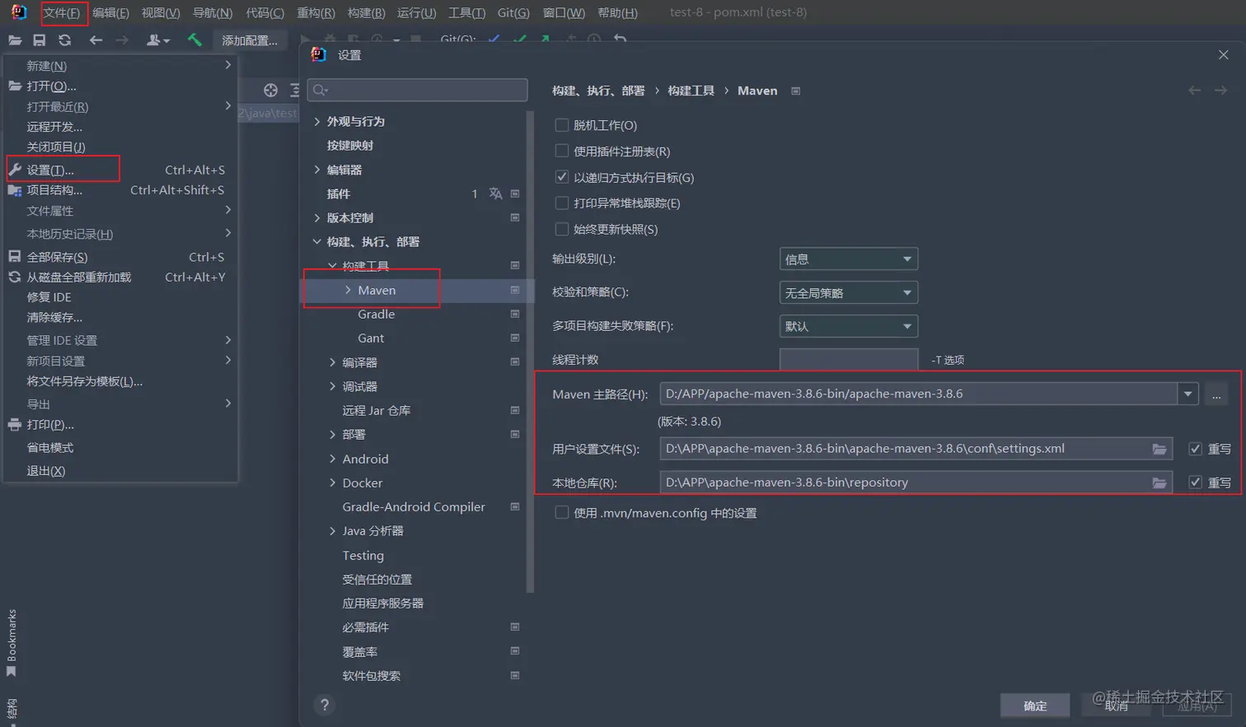Screen dimensions: 1246x727
Task: Select Testing in the settings tree
Action: (363, 555)
